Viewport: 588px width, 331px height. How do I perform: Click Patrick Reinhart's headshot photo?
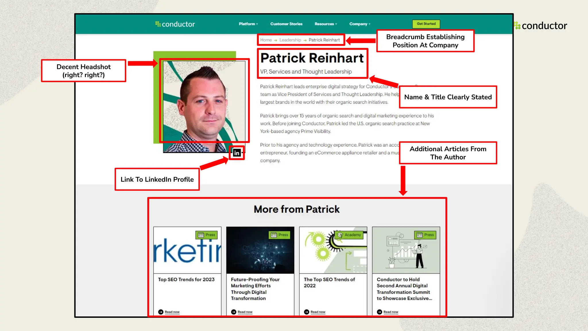point(204,106)
